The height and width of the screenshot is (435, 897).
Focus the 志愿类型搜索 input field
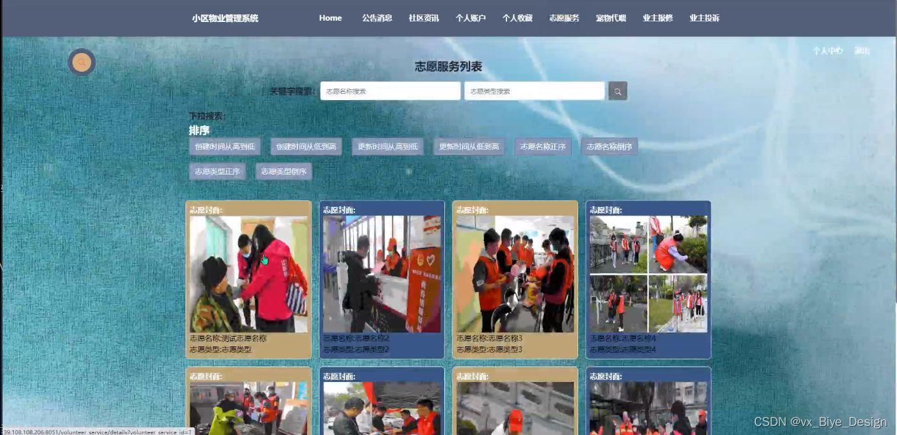[x=534, y=91]
